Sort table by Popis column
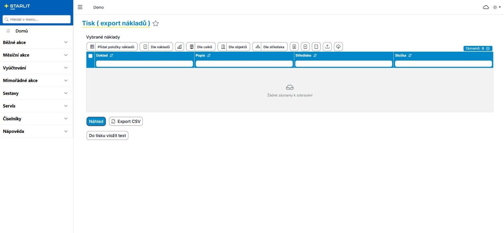This screenshot has width=504, height=233. [x=209, y=56]
